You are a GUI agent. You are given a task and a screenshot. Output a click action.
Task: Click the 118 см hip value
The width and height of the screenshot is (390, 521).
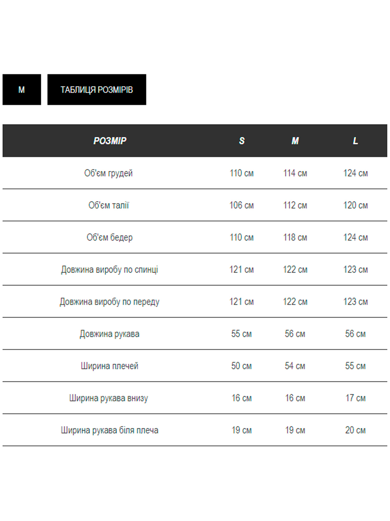coord(295,237)
